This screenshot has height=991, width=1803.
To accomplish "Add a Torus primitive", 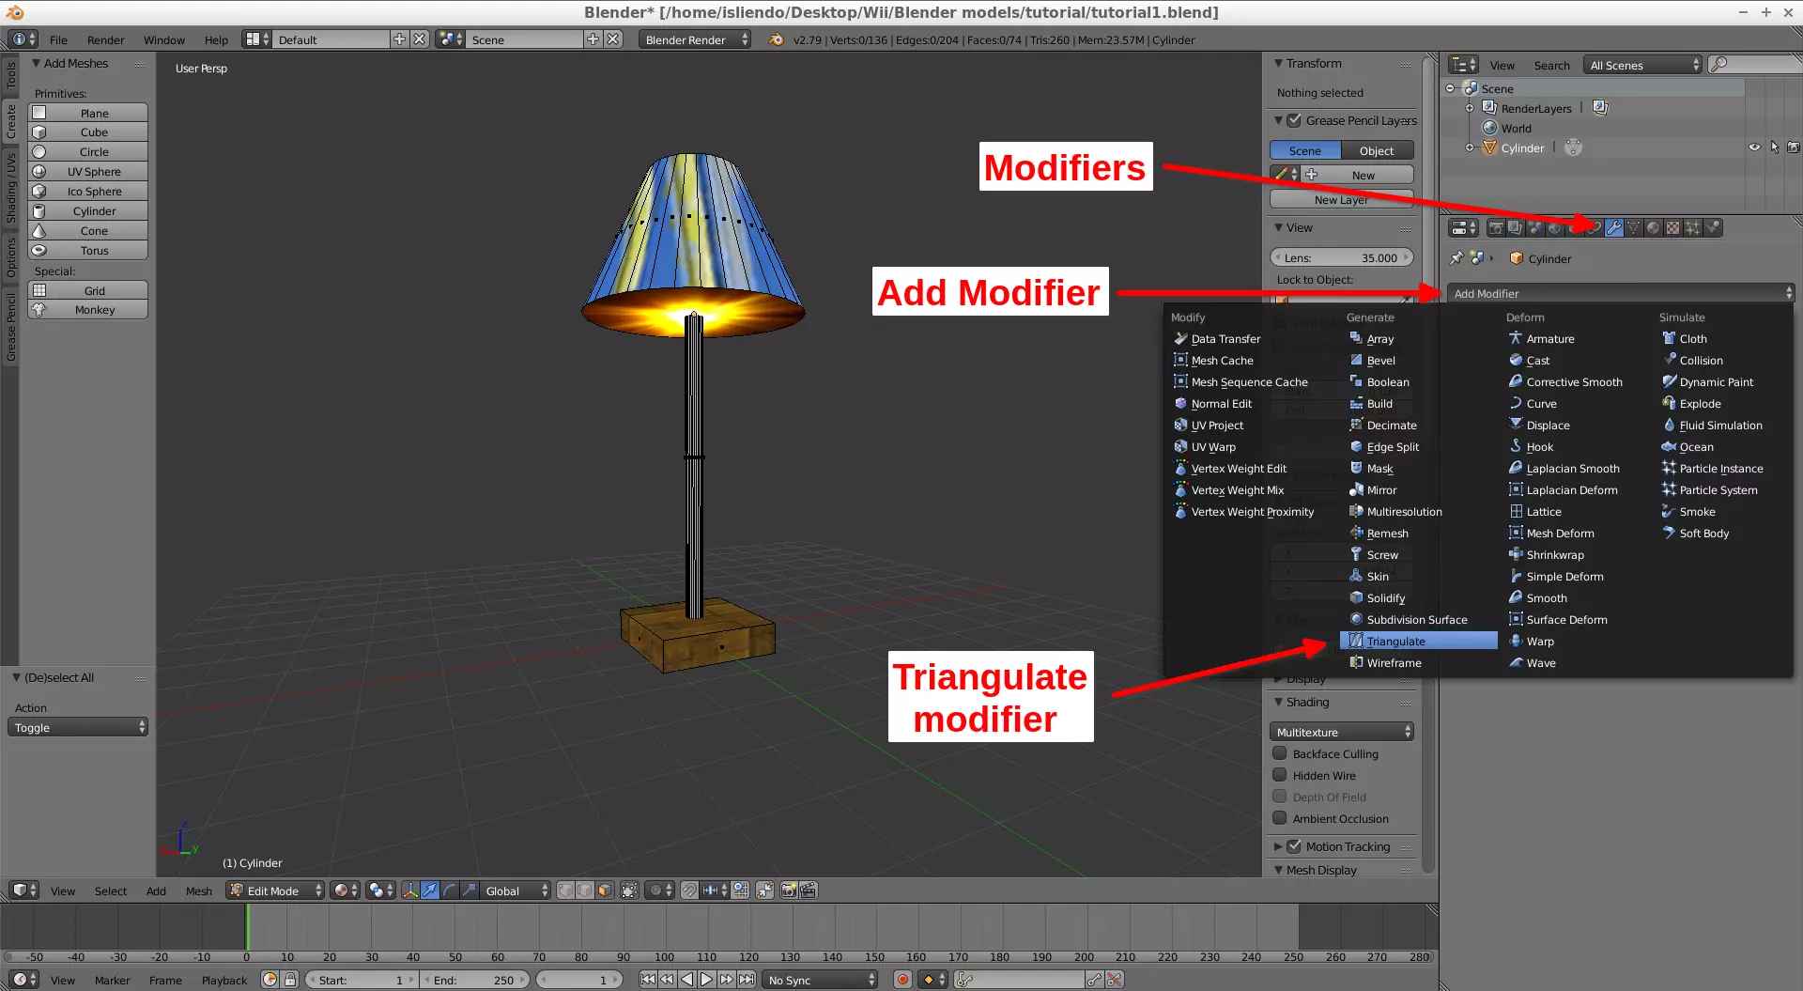I will [88, 251].
